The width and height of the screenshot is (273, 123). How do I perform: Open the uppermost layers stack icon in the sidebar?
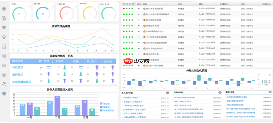pyautogui.click(x=4, y=37)
